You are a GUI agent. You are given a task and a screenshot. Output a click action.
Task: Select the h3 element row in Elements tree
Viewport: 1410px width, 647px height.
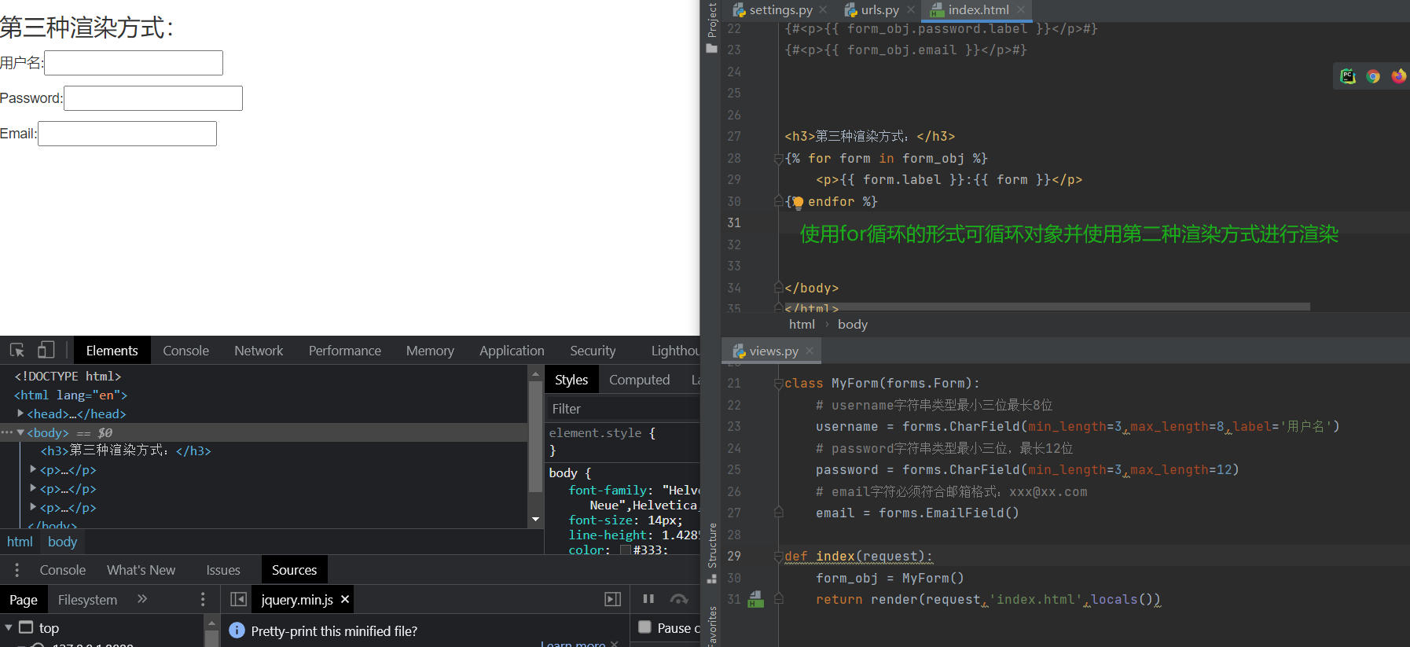pyautogui.click(x=263, y=450)
